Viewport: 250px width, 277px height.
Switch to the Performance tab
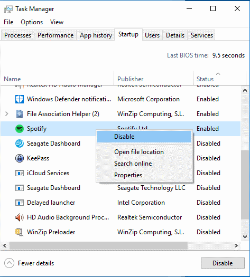point(55,35)
